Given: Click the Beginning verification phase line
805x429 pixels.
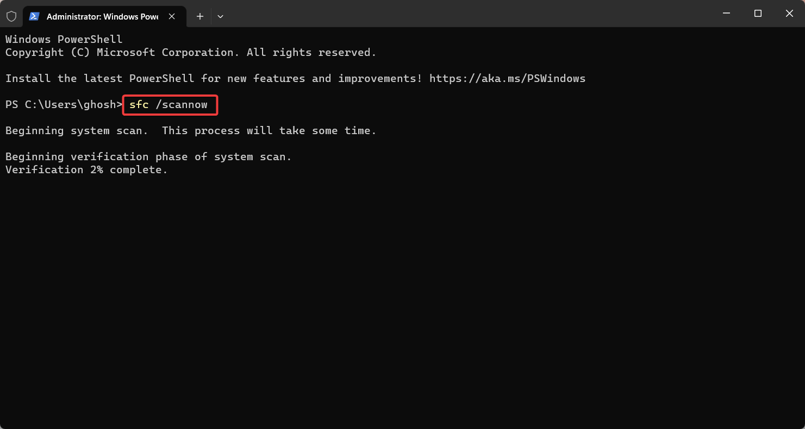Looking at the screenshot, I should pos(148,156).
